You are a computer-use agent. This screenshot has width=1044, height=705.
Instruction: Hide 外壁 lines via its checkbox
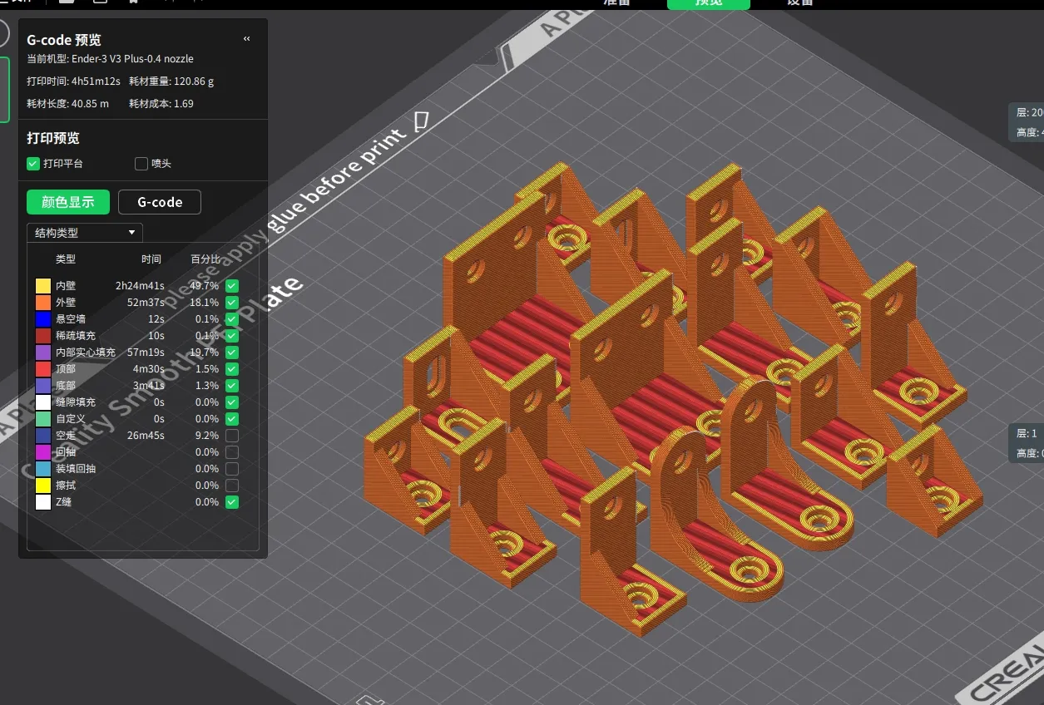[x=232, y=303]
